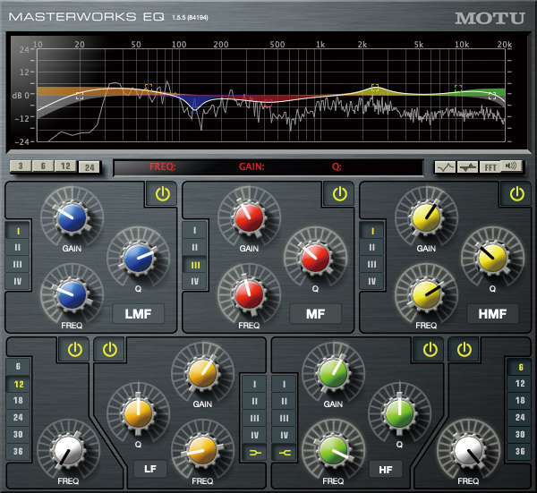Click the MOTU logo

point(490,18)
